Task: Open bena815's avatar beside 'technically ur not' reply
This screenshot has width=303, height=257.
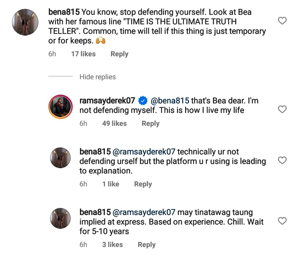Action: [x=61, y=158]
